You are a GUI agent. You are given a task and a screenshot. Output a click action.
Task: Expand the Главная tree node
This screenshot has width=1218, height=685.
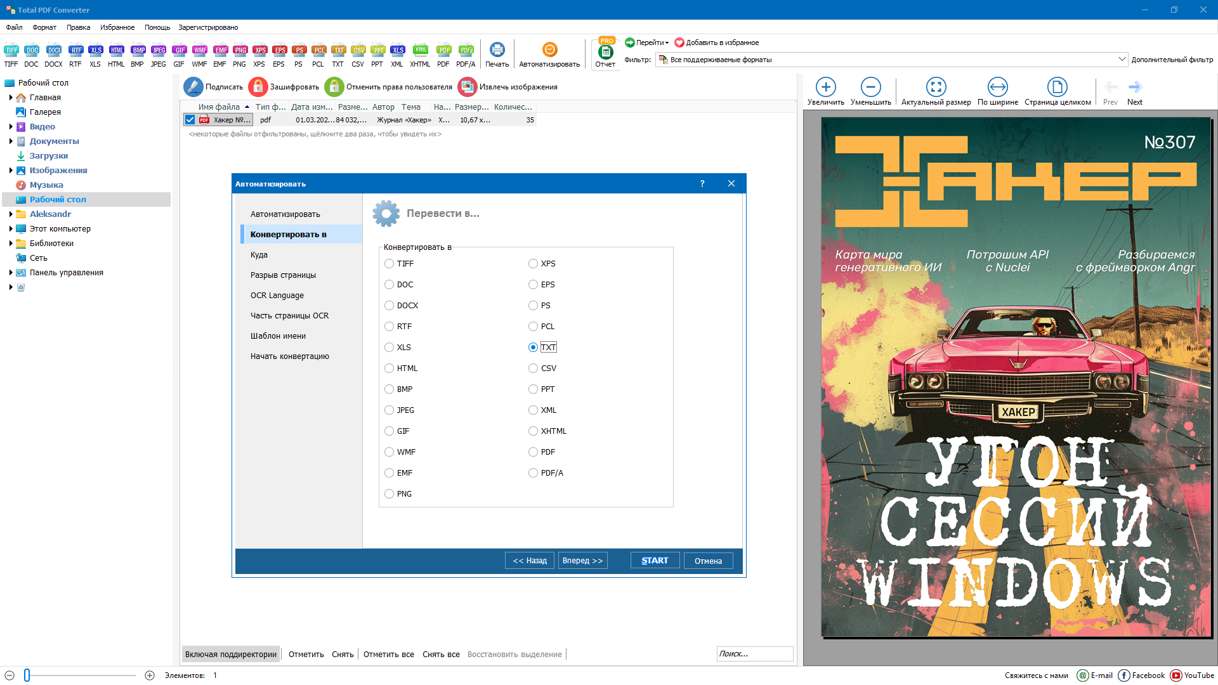[11, 98]
